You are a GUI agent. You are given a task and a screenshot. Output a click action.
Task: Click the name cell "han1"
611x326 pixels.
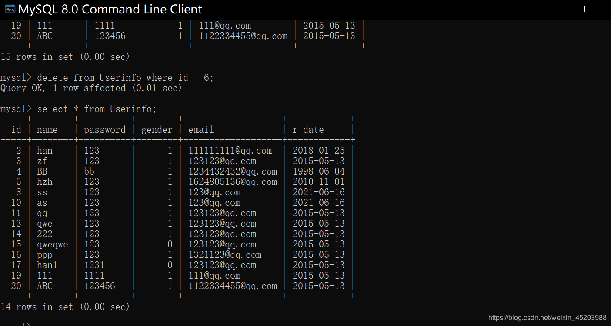(x=47, y=265)
